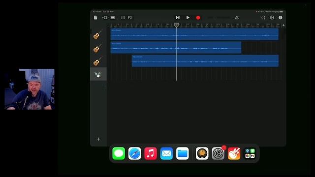Switch to Tracks view button

(113, 18)
